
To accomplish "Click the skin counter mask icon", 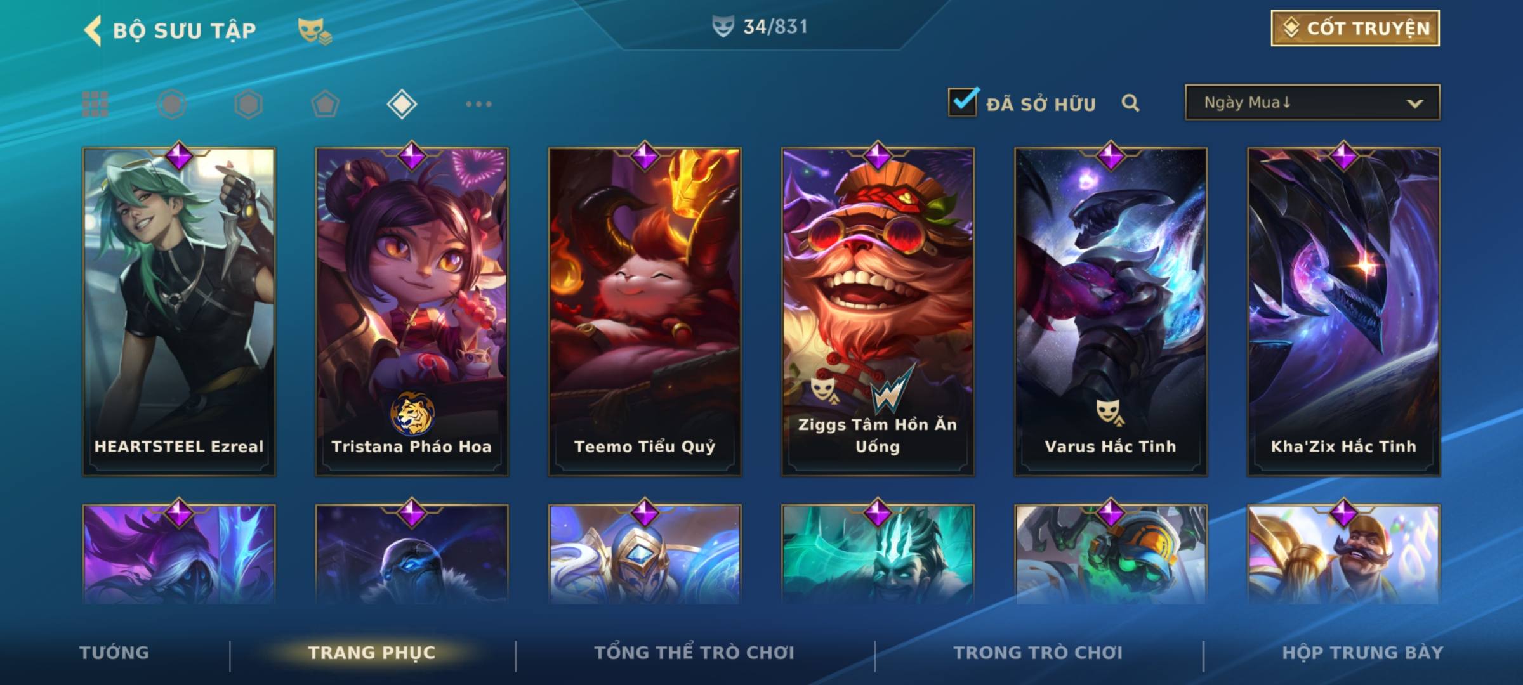I will pos(723,27).
